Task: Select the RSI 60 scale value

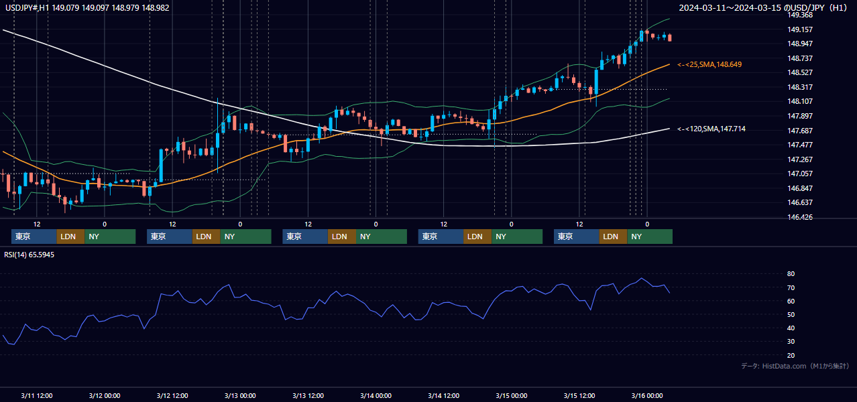Action: pyautogui.click(x=791, y=301)
